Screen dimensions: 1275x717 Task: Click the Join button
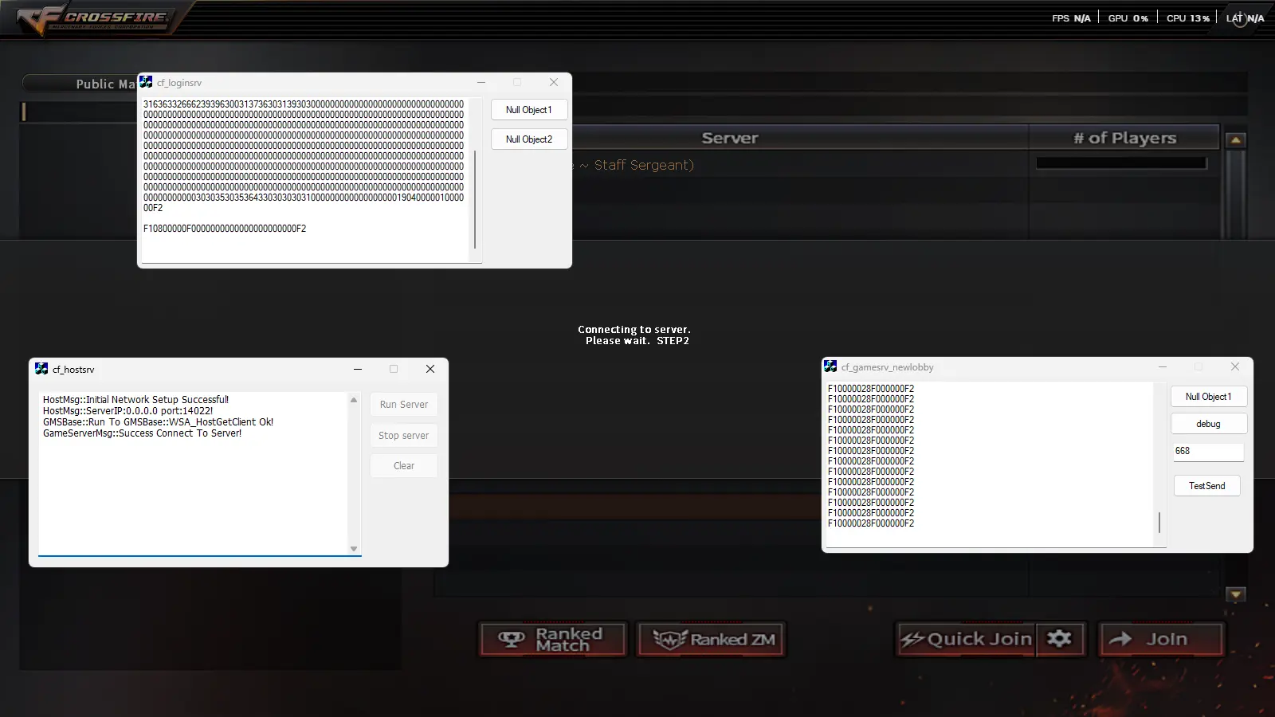[x=1162, y=639]
